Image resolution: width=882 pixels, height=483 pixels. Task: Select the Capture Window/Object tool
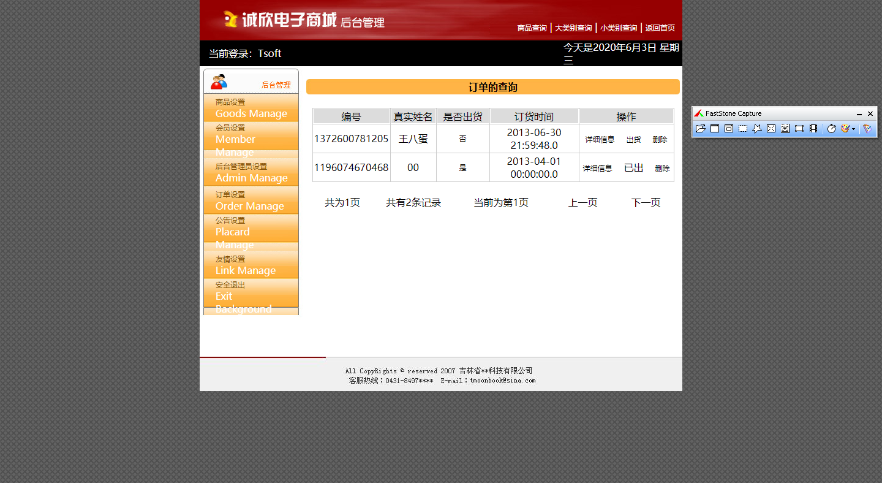point(728,129)
